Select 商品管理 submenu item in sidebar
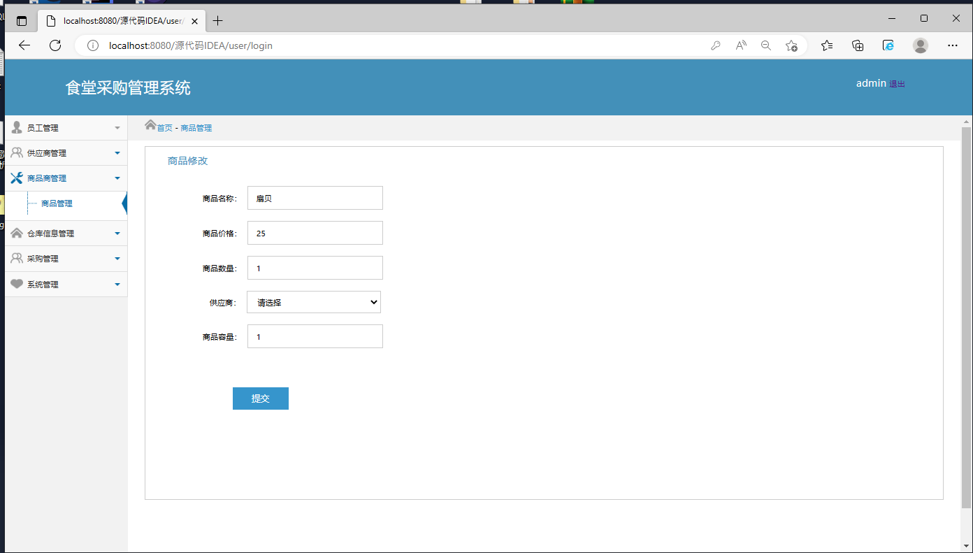Viewport: 973px width, 553px height. (57, 203)
